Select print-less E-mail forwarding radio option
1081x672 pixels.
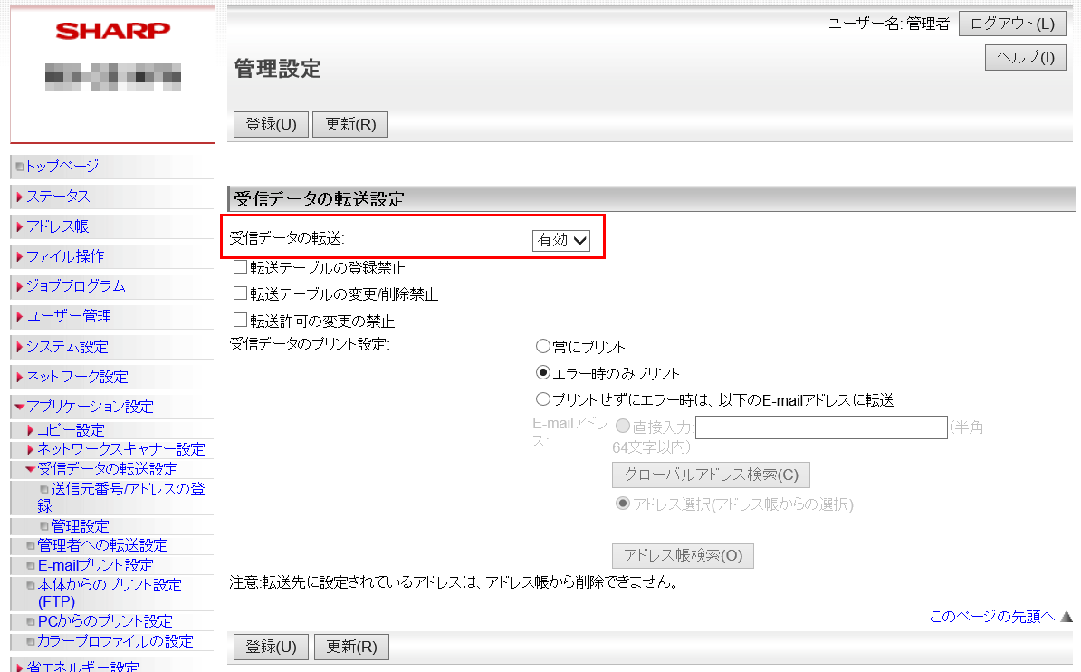point(543,398)
